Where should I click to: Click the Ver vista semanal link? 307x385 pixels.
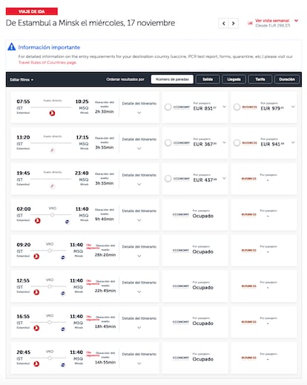pos(272,21)
